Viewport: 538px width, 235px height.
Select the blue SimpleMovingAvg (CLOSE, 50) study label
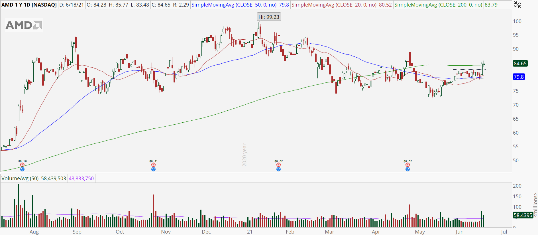[x=234, y=5]
